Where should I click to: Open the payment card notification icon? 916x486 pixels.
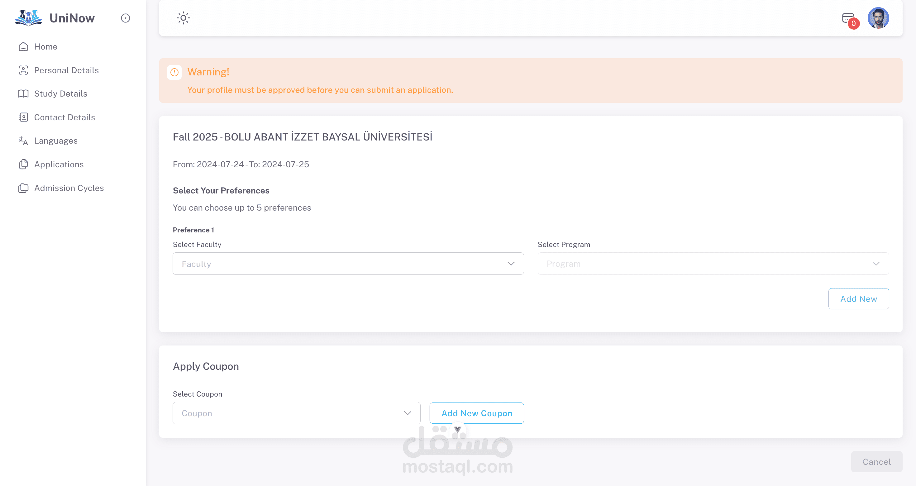848,18
